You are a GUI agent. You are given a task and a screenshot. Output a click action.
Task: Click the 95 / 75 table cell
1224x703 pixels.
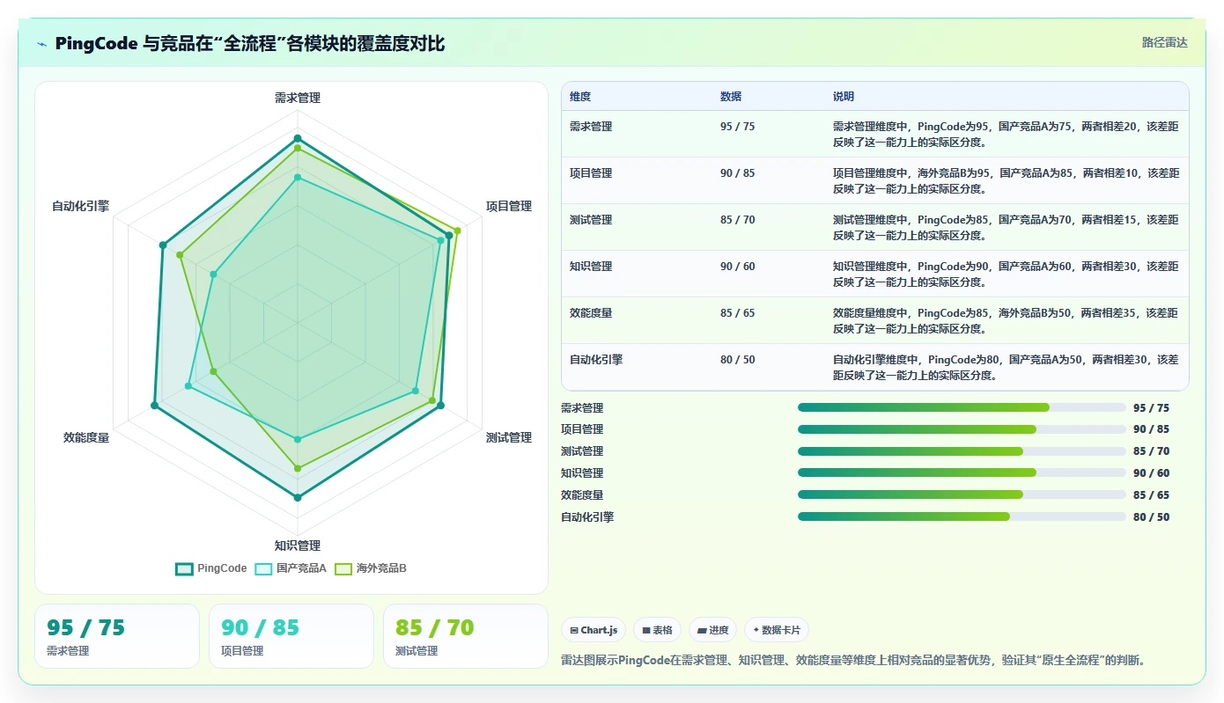click(x=737, y=127)
